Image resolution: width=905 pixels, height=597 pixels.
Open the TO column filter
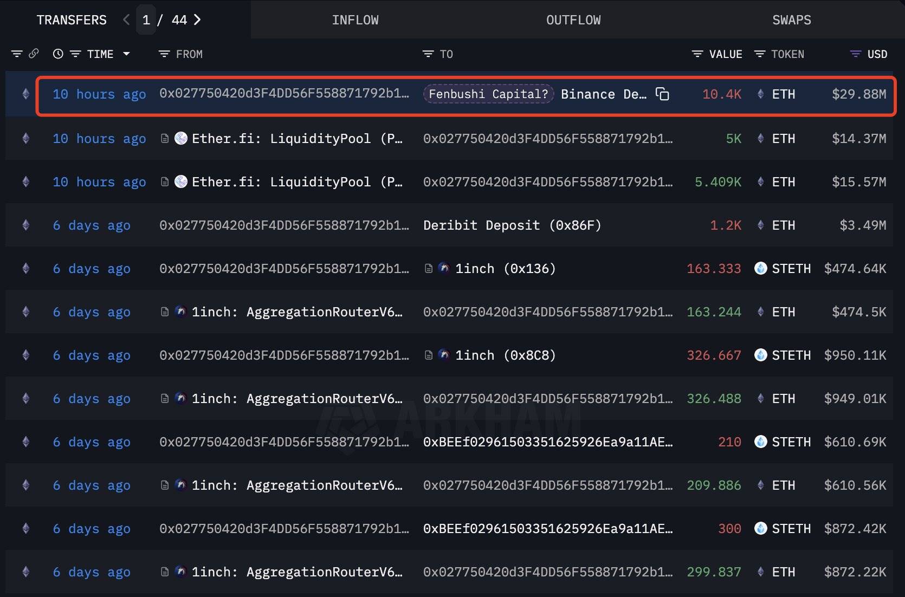pyautogui.click(x=428, y=54)
